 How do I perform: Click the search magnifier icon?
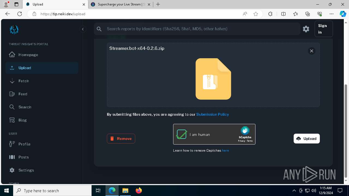[x=99, y=29]
